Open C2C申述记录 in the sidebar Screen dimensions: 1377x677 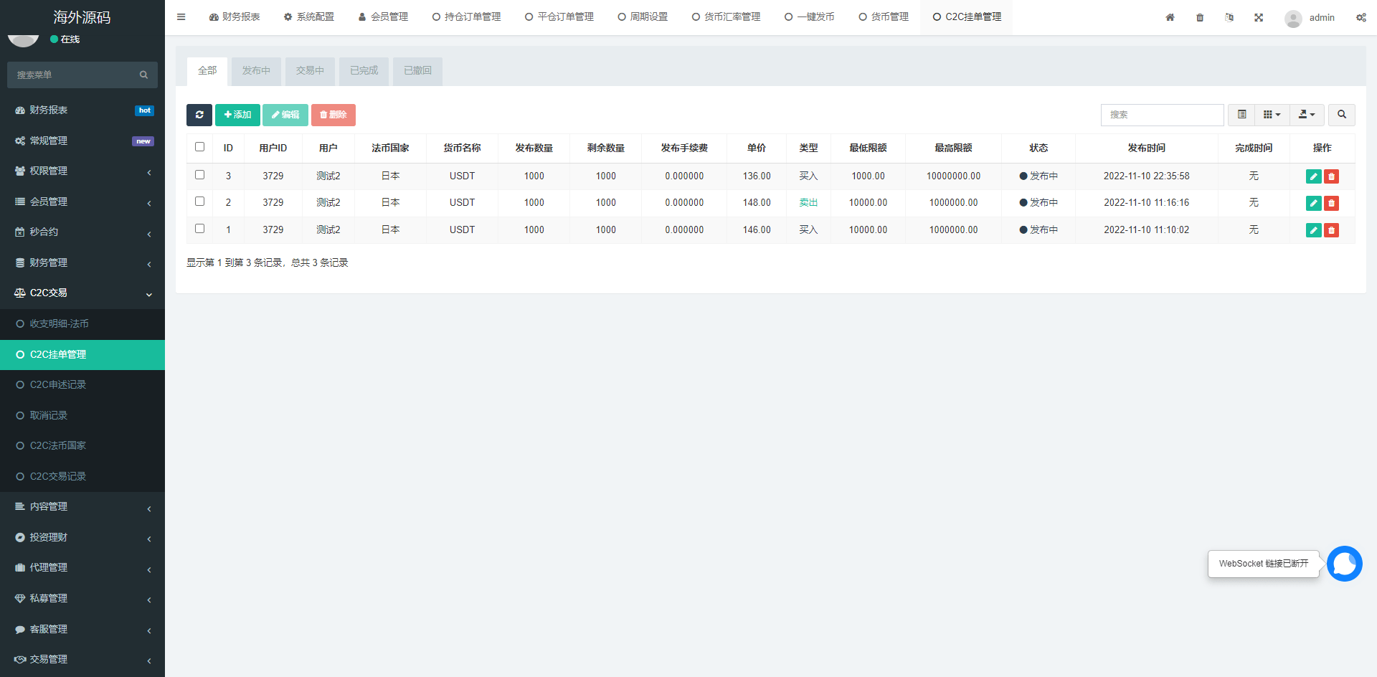tap(58, 385)
